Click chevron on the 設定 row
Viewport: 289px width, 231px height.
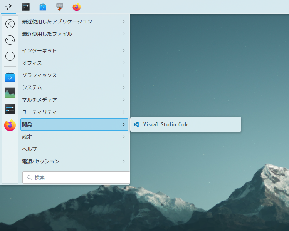pos(124,137)
